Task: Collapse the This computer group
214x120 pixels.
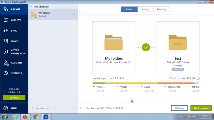Action: point(31,7)
